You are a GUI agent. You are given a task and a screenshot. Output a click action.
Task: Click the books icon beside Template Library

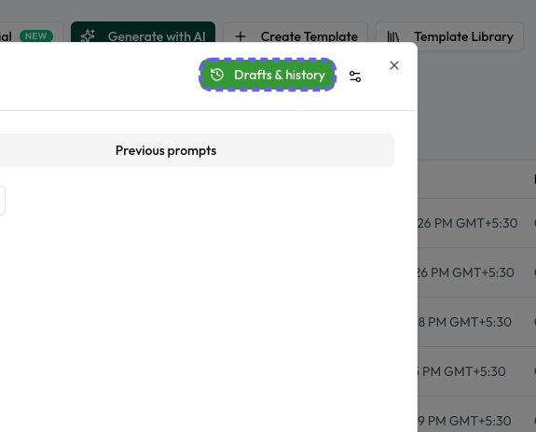pos(393,36)
